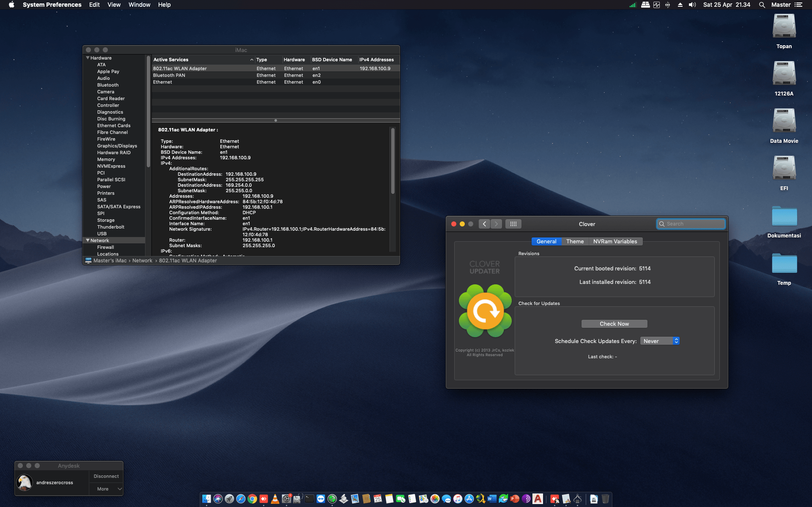
Task: Open Clover Configurator icon in dock
Action: [332, 499]
